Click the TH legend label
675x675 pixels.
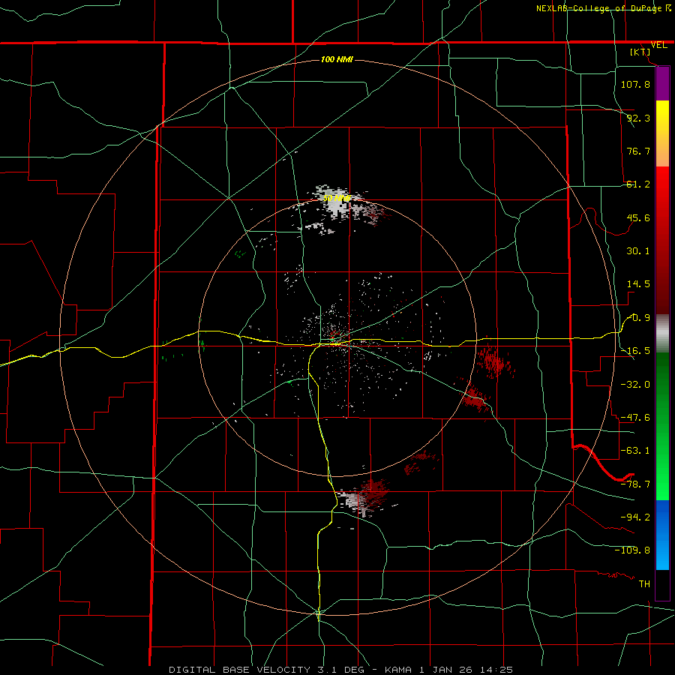pyautogui.click(x=644, y=584)
